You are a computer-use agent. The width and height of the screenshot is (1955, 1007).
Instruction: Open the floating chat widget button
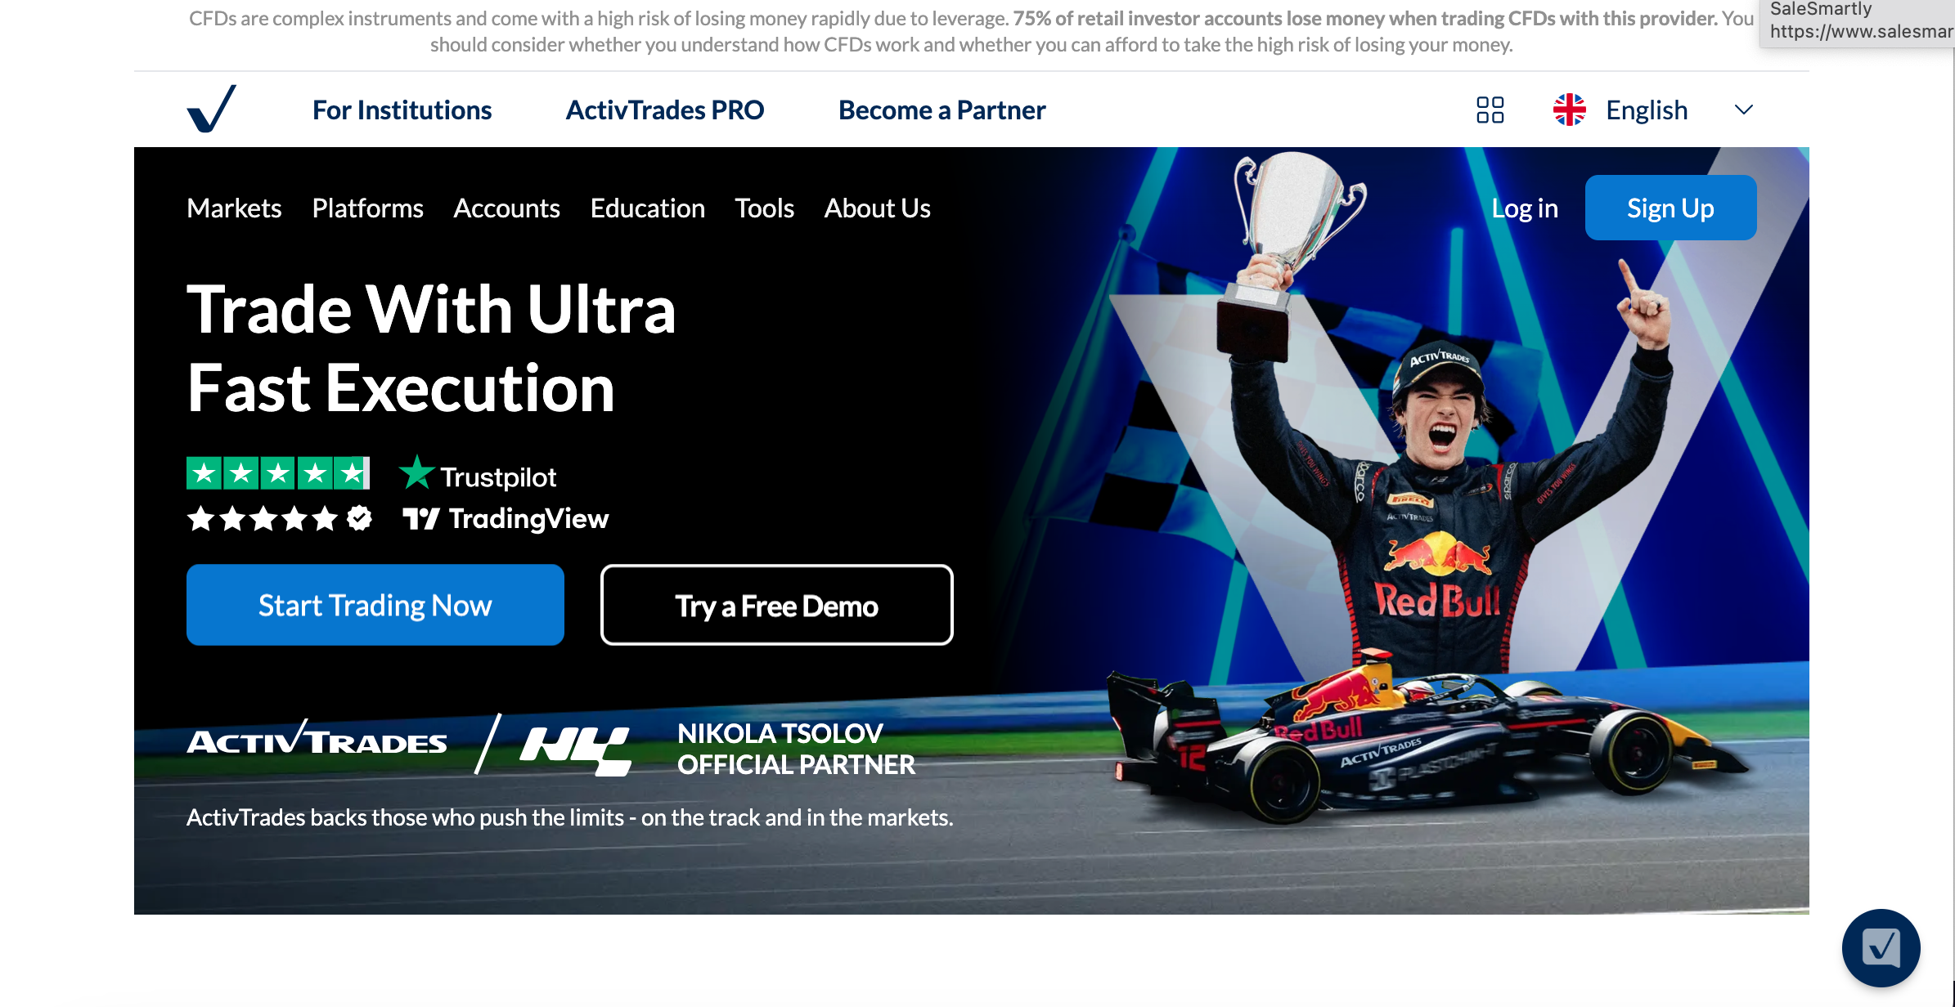point(1881,947)
